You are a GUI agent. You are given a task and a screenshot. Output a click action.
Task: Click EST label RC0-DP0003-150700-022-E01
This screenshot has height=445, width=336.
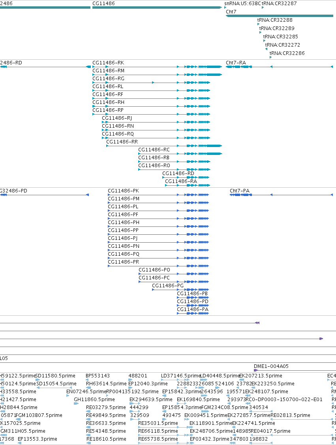pos(284,399)
